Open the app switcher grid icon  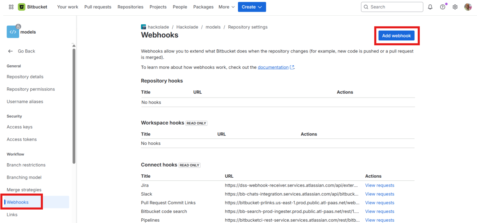11,7
